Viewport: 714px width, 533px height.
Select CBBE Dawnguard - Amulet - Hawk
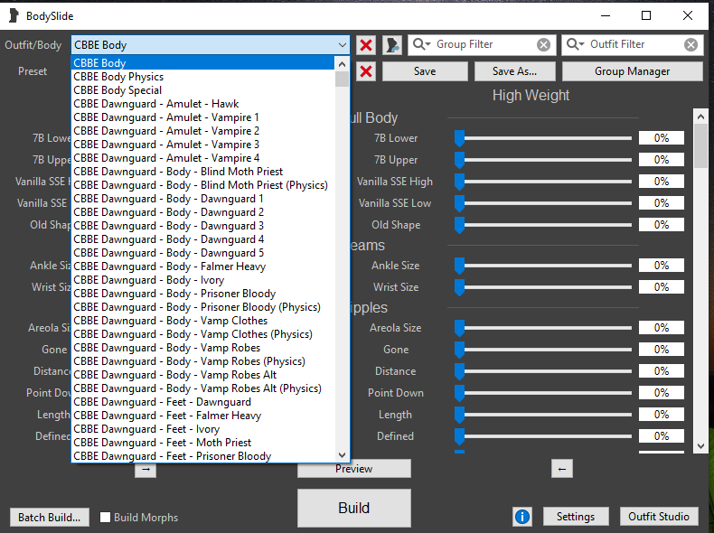(x=203, y=104)
